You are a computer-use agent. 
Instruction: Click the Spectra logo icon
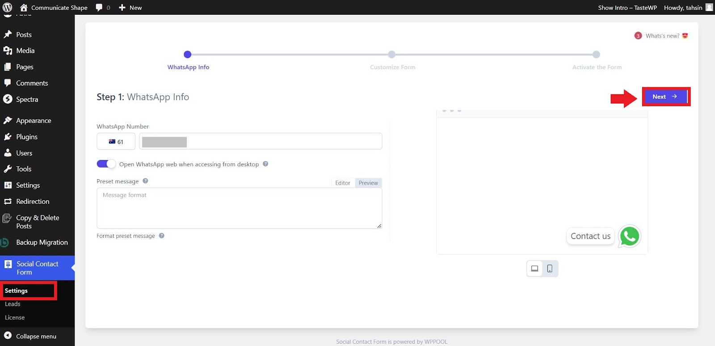click(8, 99)
